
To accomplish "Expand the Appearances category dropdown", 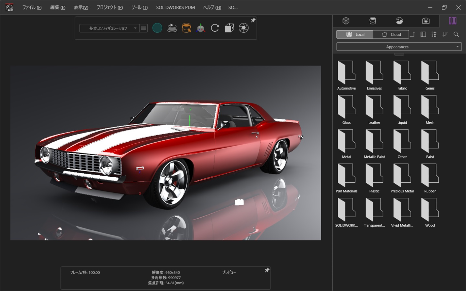I will click(x=399, y=47).
